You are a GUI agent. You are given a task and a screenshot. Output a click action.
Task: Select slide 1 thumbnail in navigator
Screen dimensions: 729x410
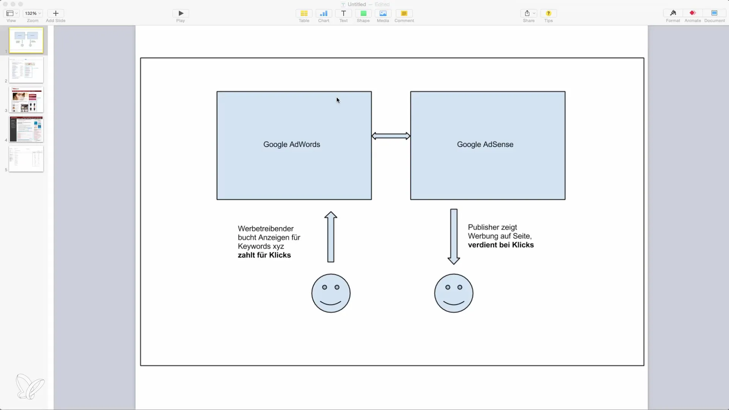(26, 40)
